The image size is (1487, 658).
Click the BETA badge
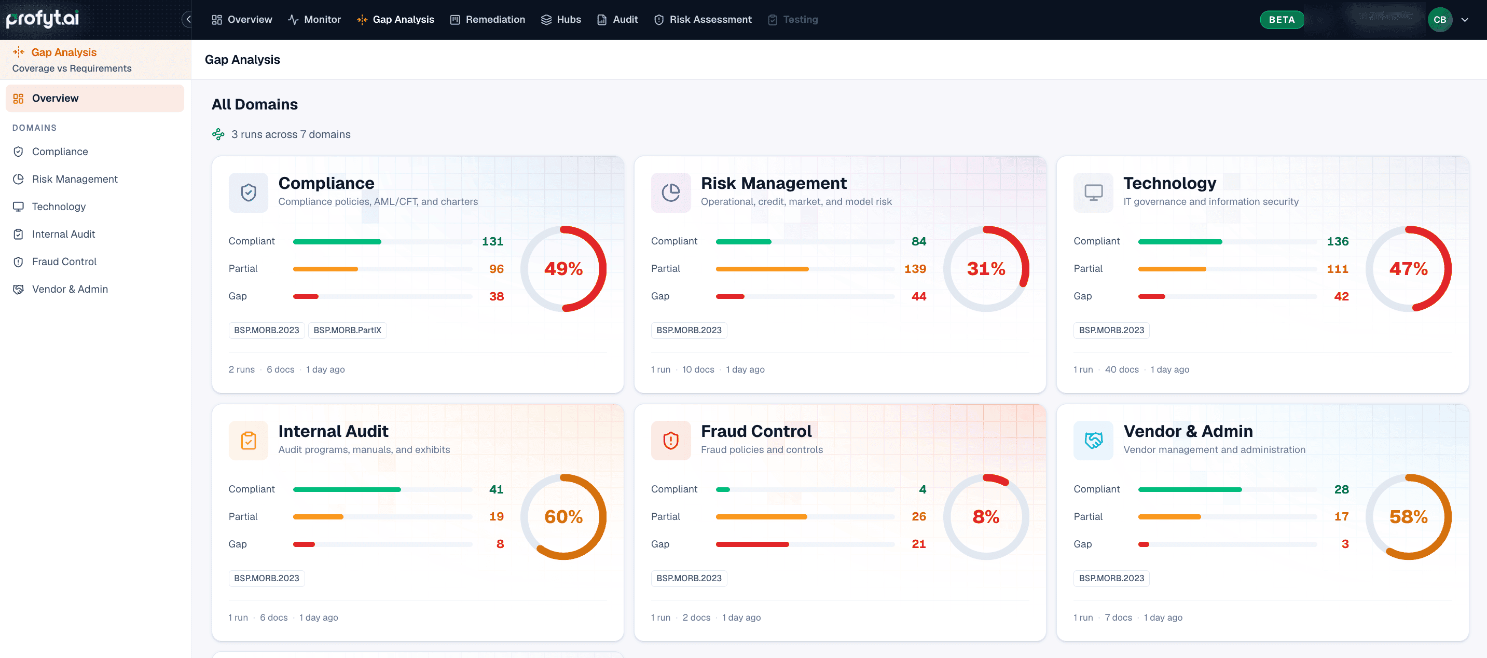[1282, 20]
